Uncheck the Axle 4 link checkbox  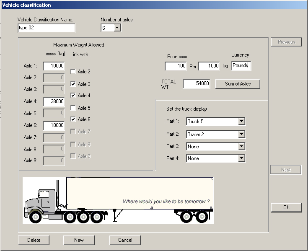coord(73,96)
